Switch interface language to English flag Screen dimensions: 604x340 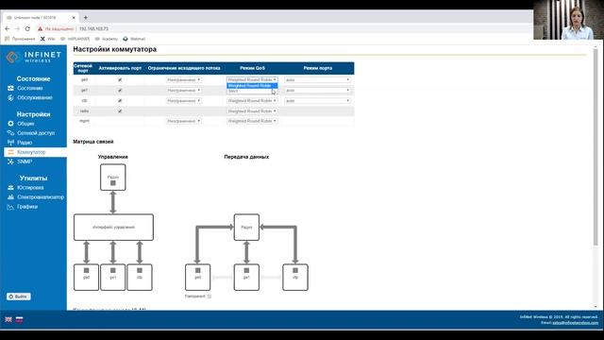[x=8, y=319]
